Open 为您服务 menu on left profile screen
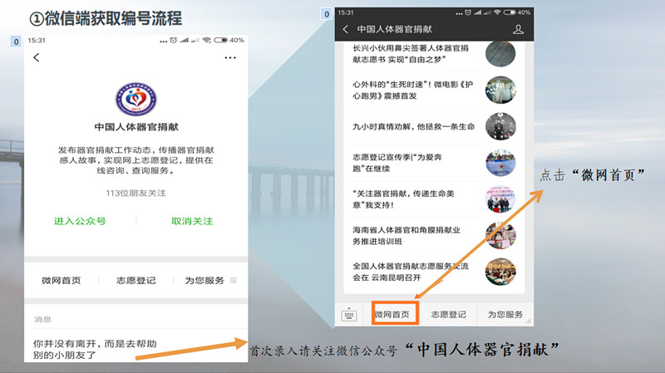 click(204, 280)
